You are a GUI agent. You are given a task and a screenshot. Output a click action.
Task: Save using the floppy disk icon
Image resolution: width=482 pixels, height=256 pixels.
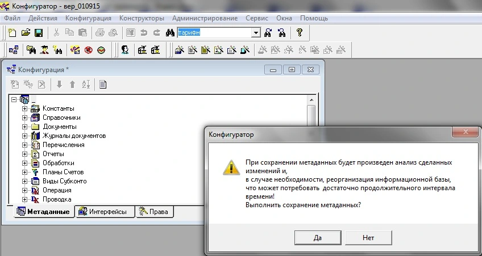[39, 33]
